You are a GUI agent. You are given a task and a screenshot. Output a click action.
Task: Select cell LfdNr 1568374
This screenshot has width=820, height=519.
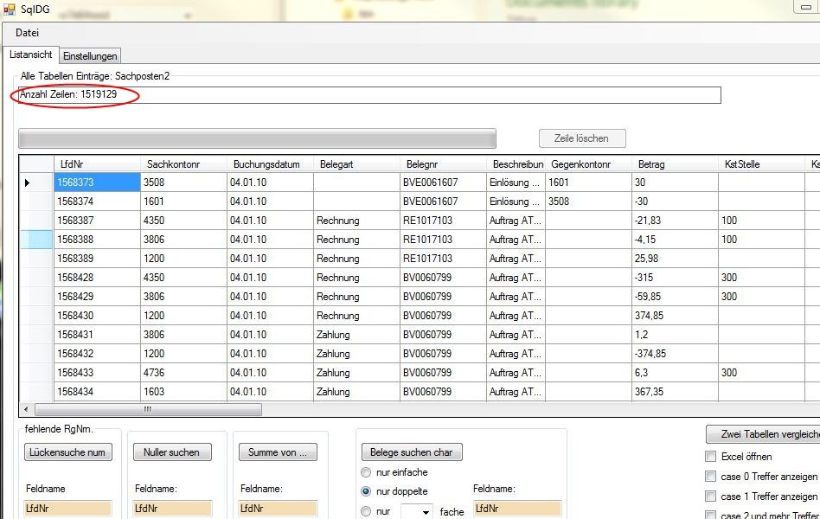pos(97,202)
